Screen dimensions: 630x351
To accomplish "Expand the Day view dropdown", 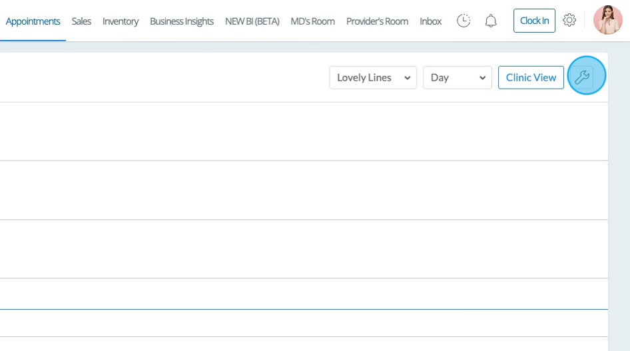I will tap(458, 77).
